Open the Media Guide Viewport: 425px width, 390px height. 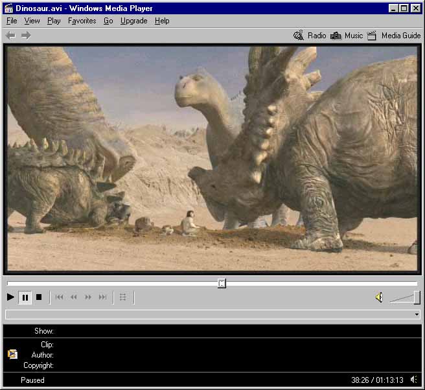tap(393, 36)
